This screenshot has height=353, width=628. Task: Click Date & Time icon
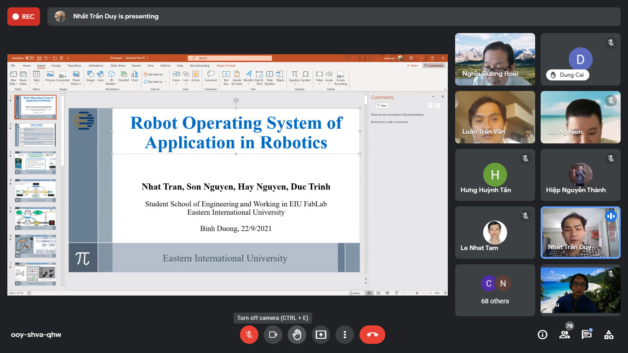tap(259, 74)
